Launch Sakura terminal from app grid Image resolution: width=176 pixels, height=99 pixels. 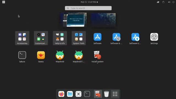click(22, 57)
